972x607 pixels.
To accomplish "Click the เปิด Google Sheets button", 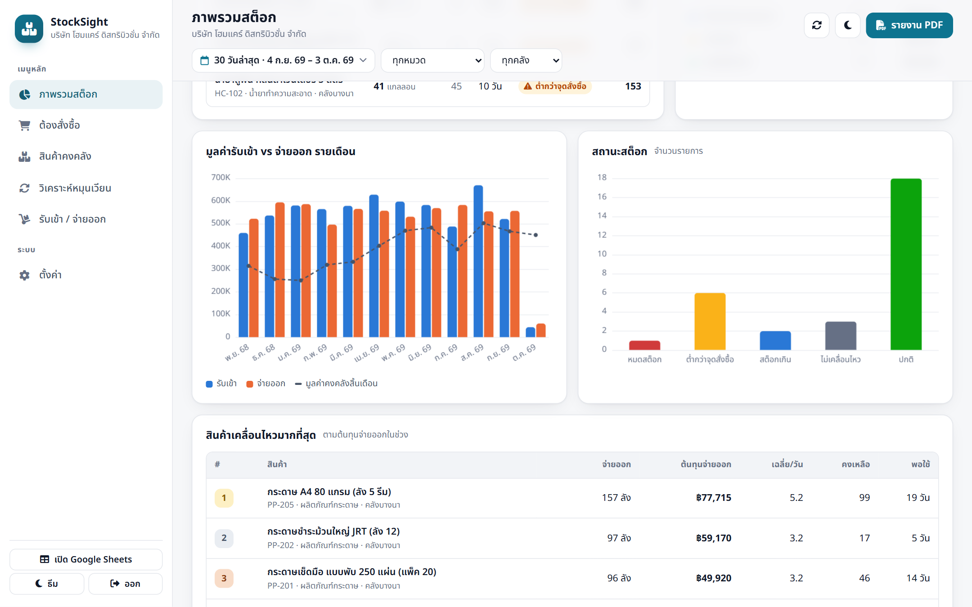I will tap(86, 559).
